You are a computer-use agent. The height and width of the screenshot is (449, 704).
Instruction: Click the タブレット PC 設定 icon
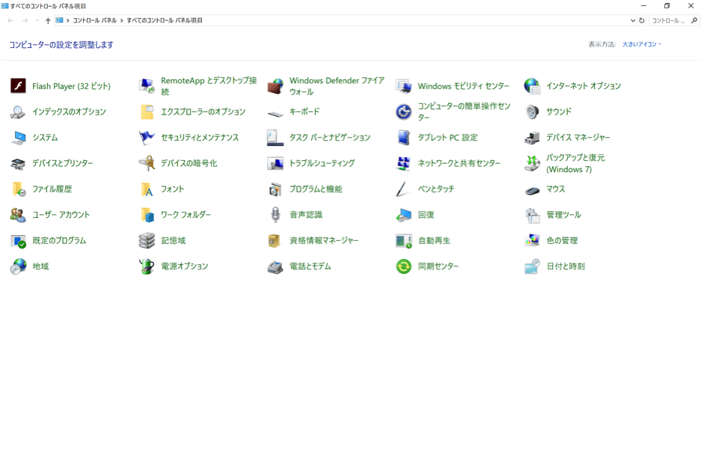(404, 138)
